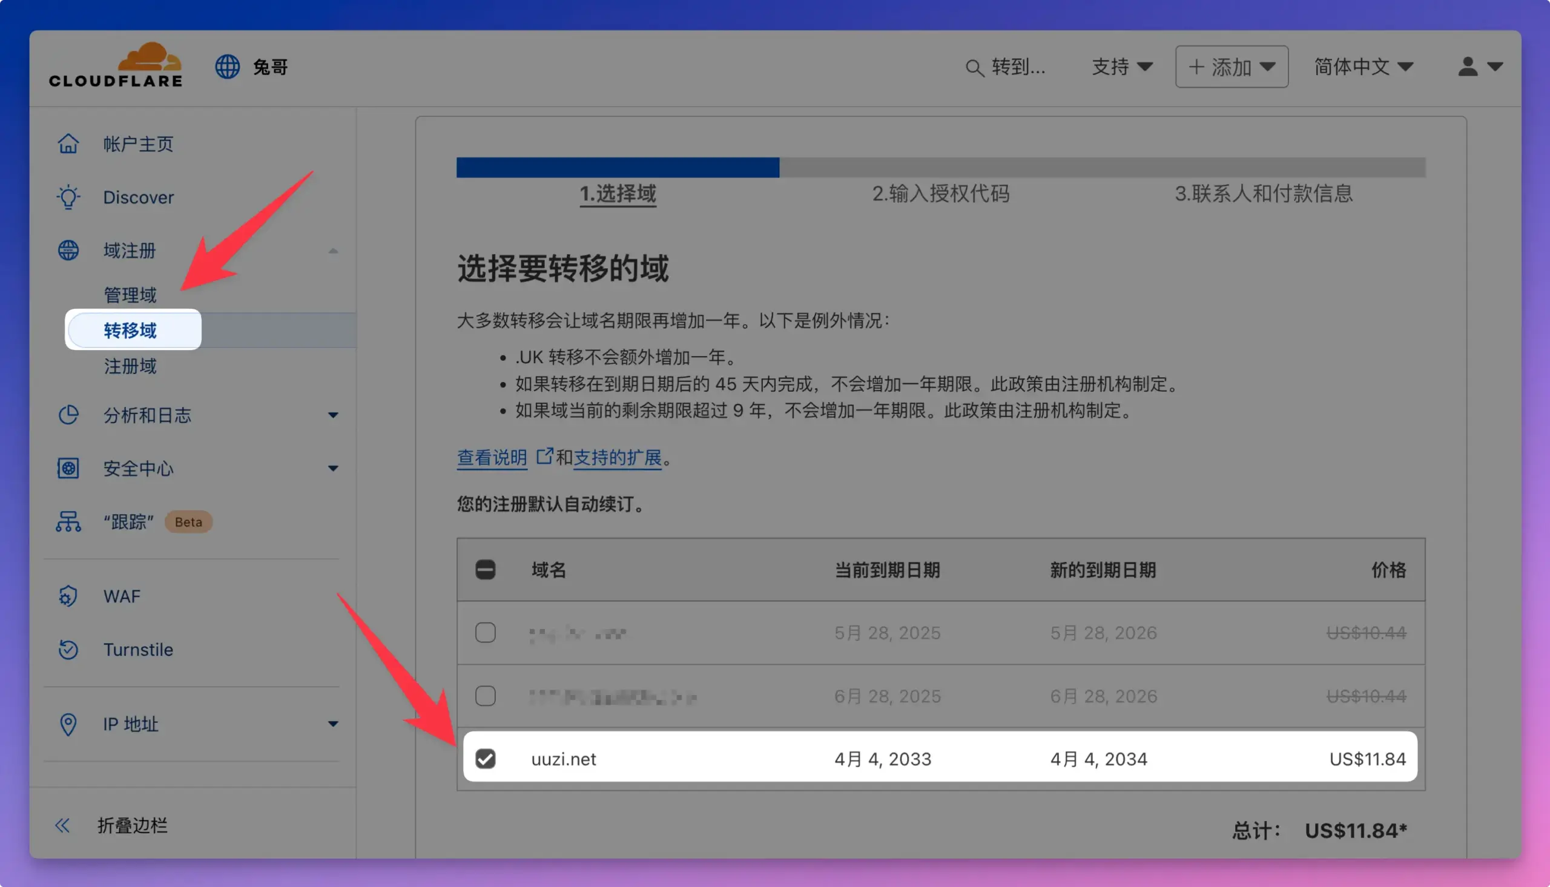Open the 添加 dropdown button

(1232, 67)
